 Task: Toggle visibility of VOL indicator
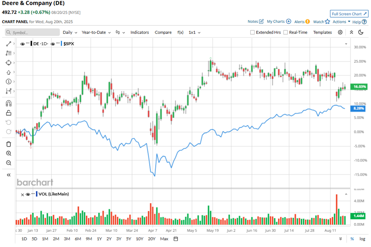[28, 194]
